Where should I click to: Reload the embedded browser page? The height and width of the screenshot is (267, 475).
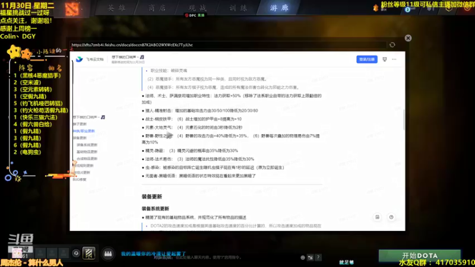pyautogui.click(x=392, y=45)
